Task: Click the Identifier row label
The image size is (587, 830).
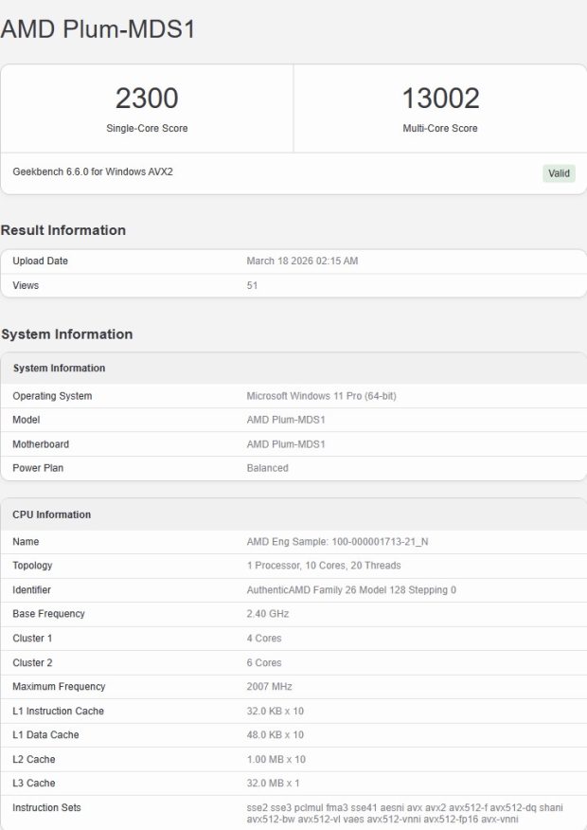Action: [32, 589]
